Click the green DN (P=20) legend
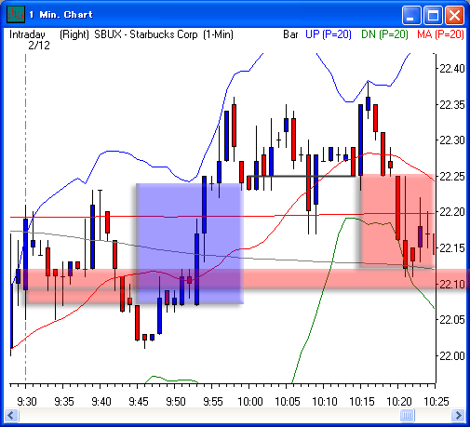 point(384,34)
